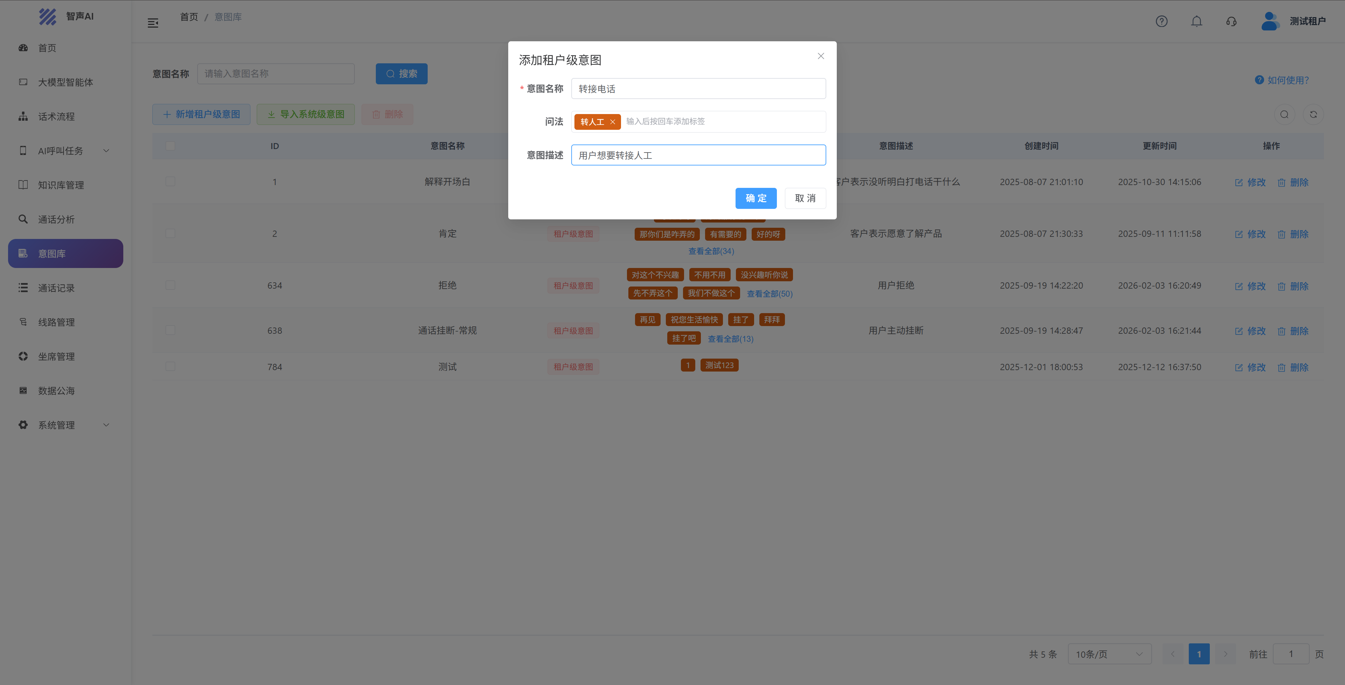The width and height of the screenshot is (1345, 685).
Task: Click 查看全部(13) link in 通话挂断-常规 row
Action: point(730,339)
